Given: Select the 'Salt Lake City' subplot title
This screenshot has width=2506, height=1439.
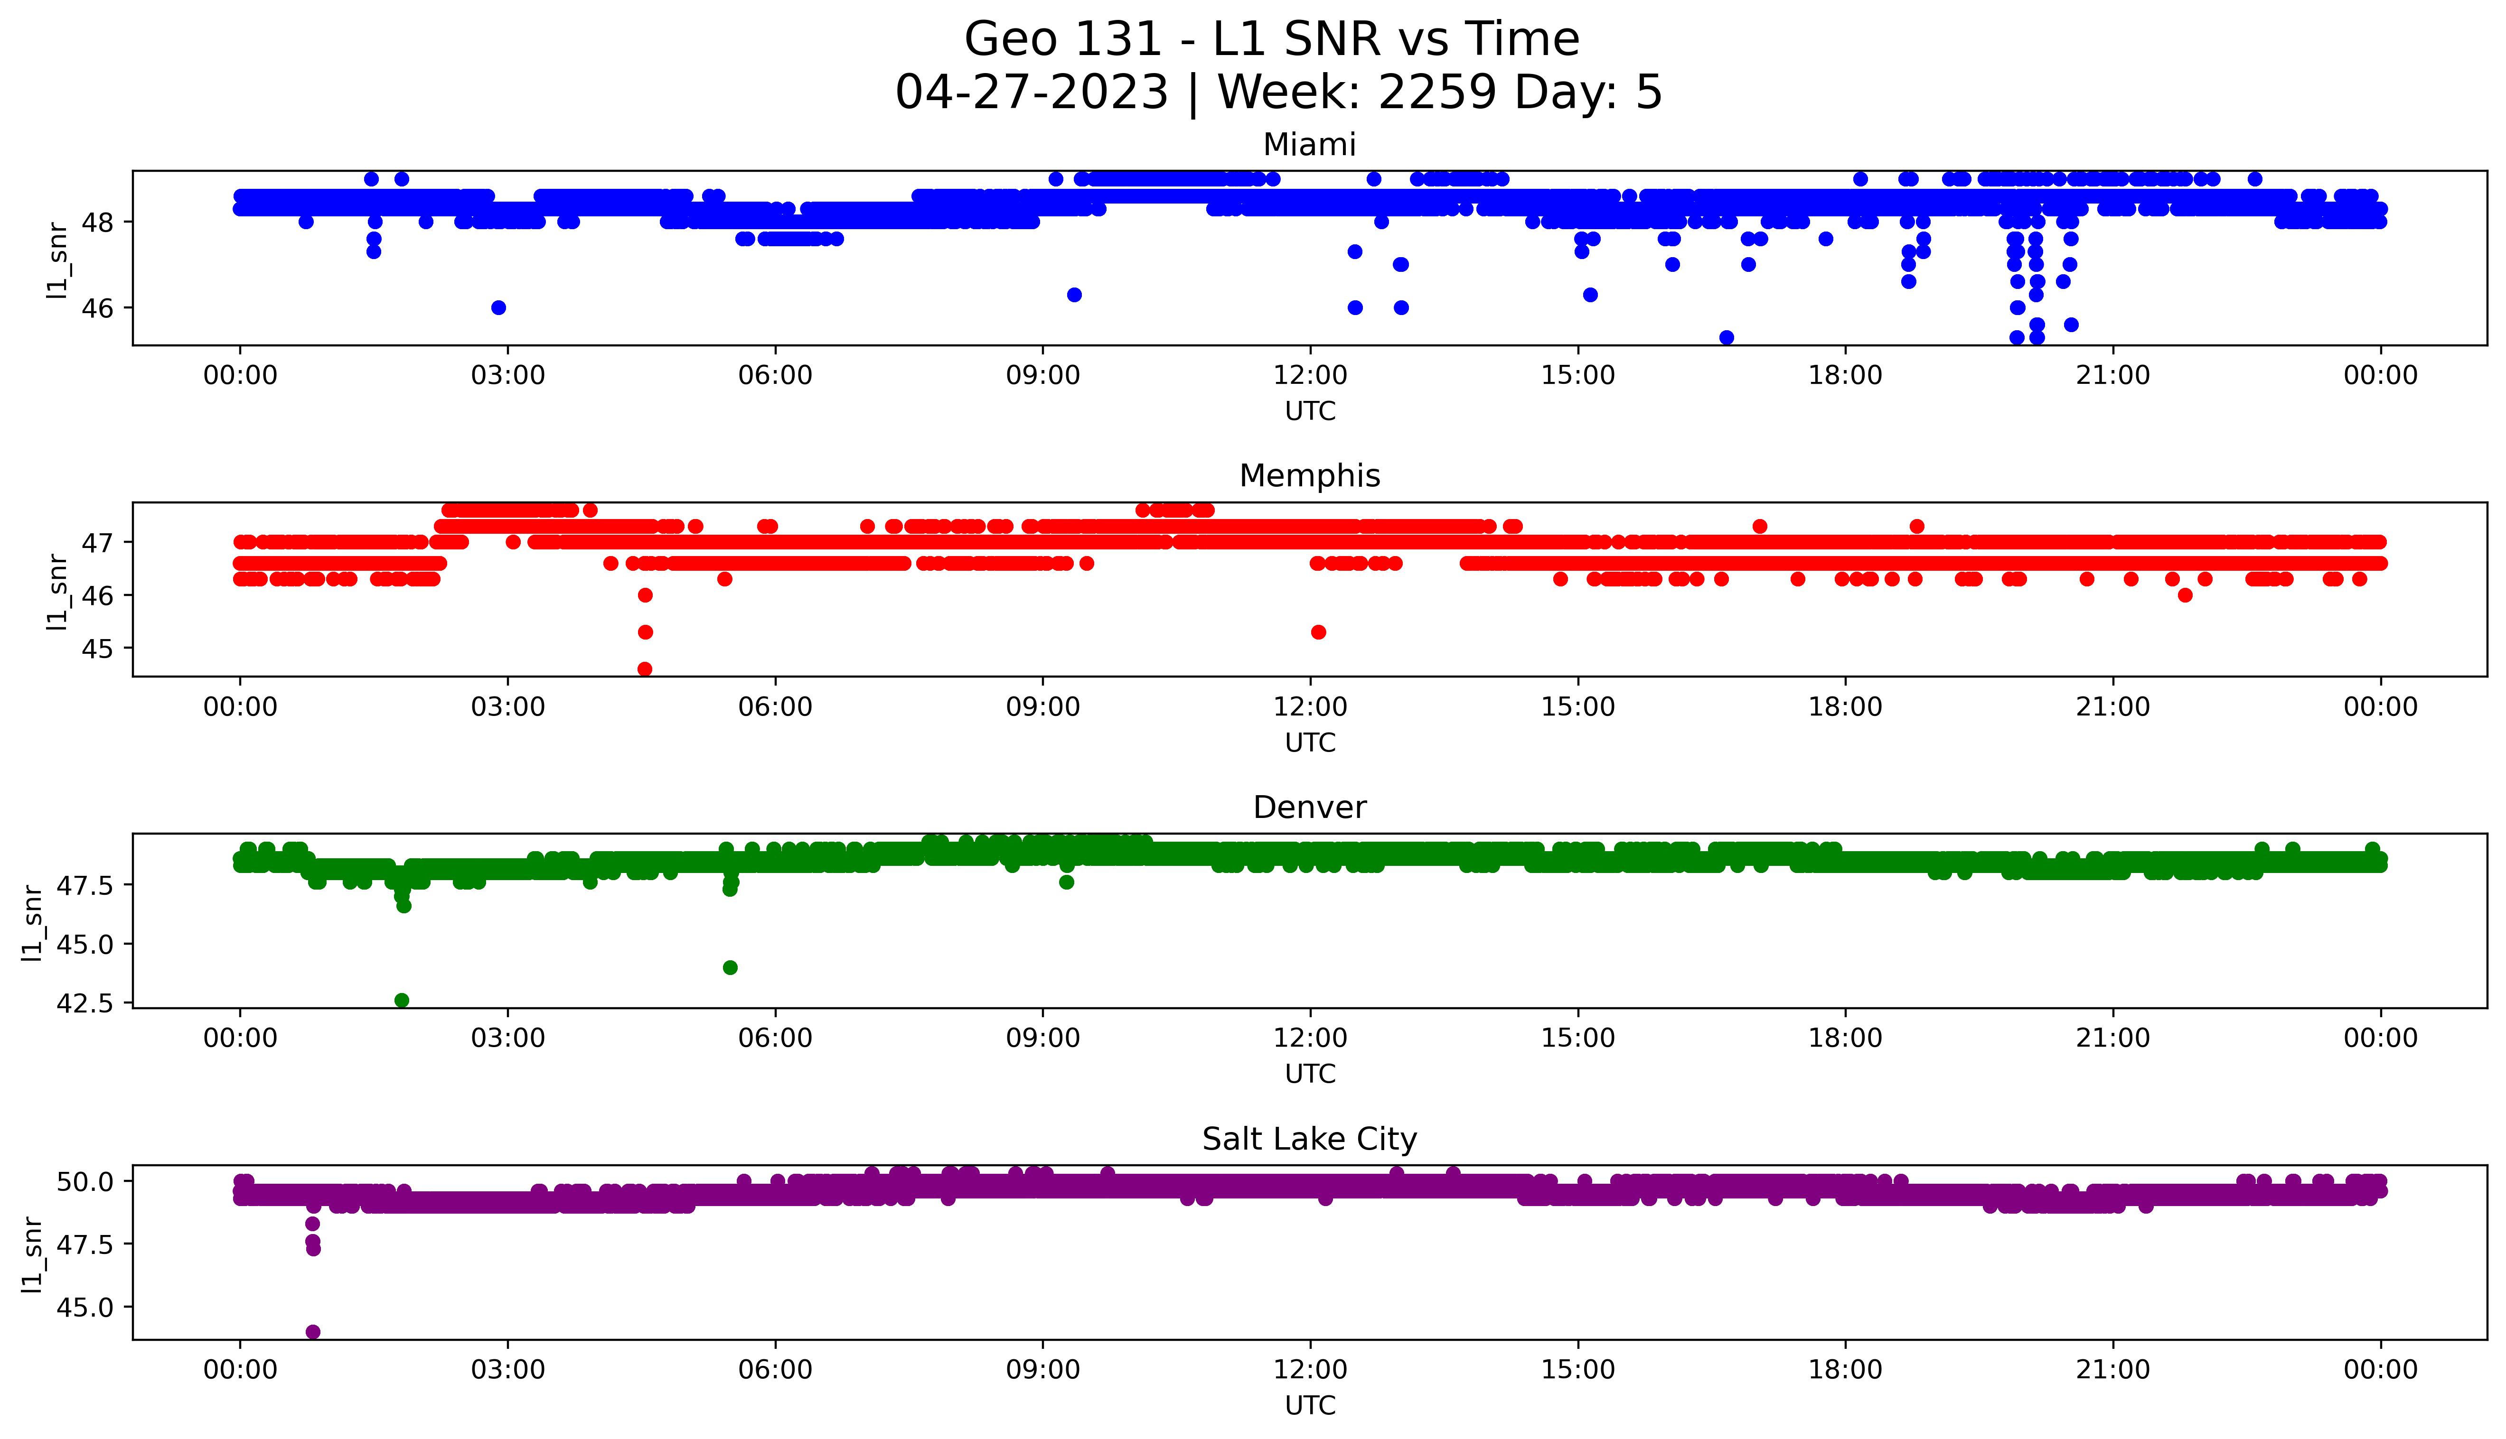Looking at the screenshot, I should 1309,1140.
